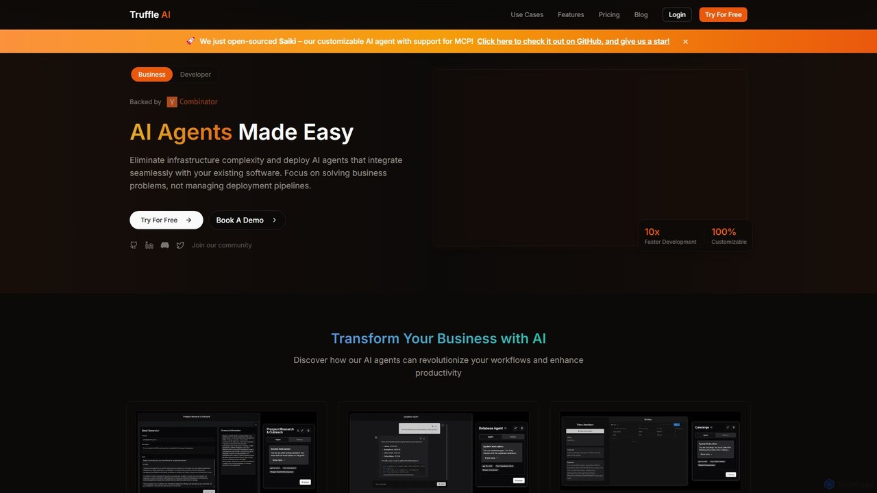Open the Blog link
The image size is (877, 493).
pyautogui.click(x=641, y=14)
